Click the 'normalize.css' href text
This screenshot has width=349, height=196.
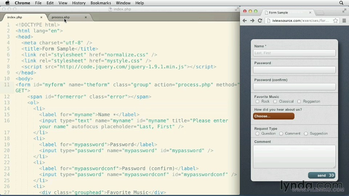(126, 55)
